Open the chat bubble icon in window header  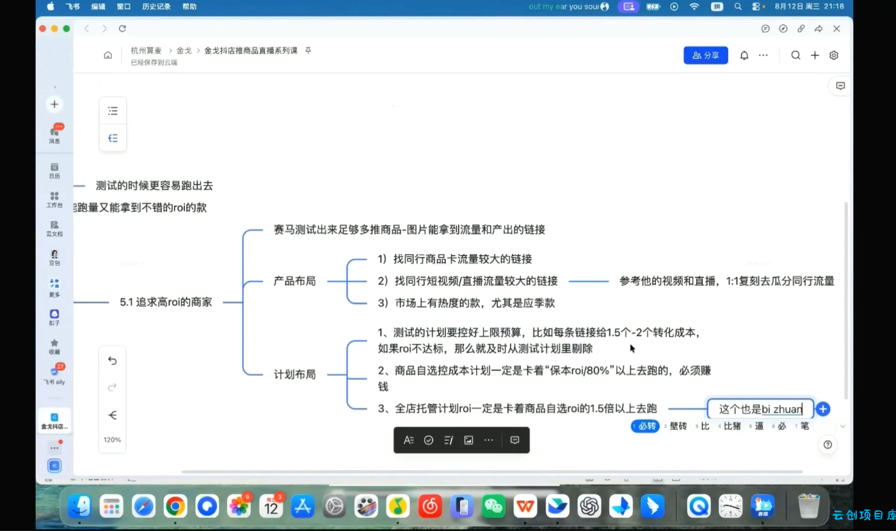click(765, 29)
